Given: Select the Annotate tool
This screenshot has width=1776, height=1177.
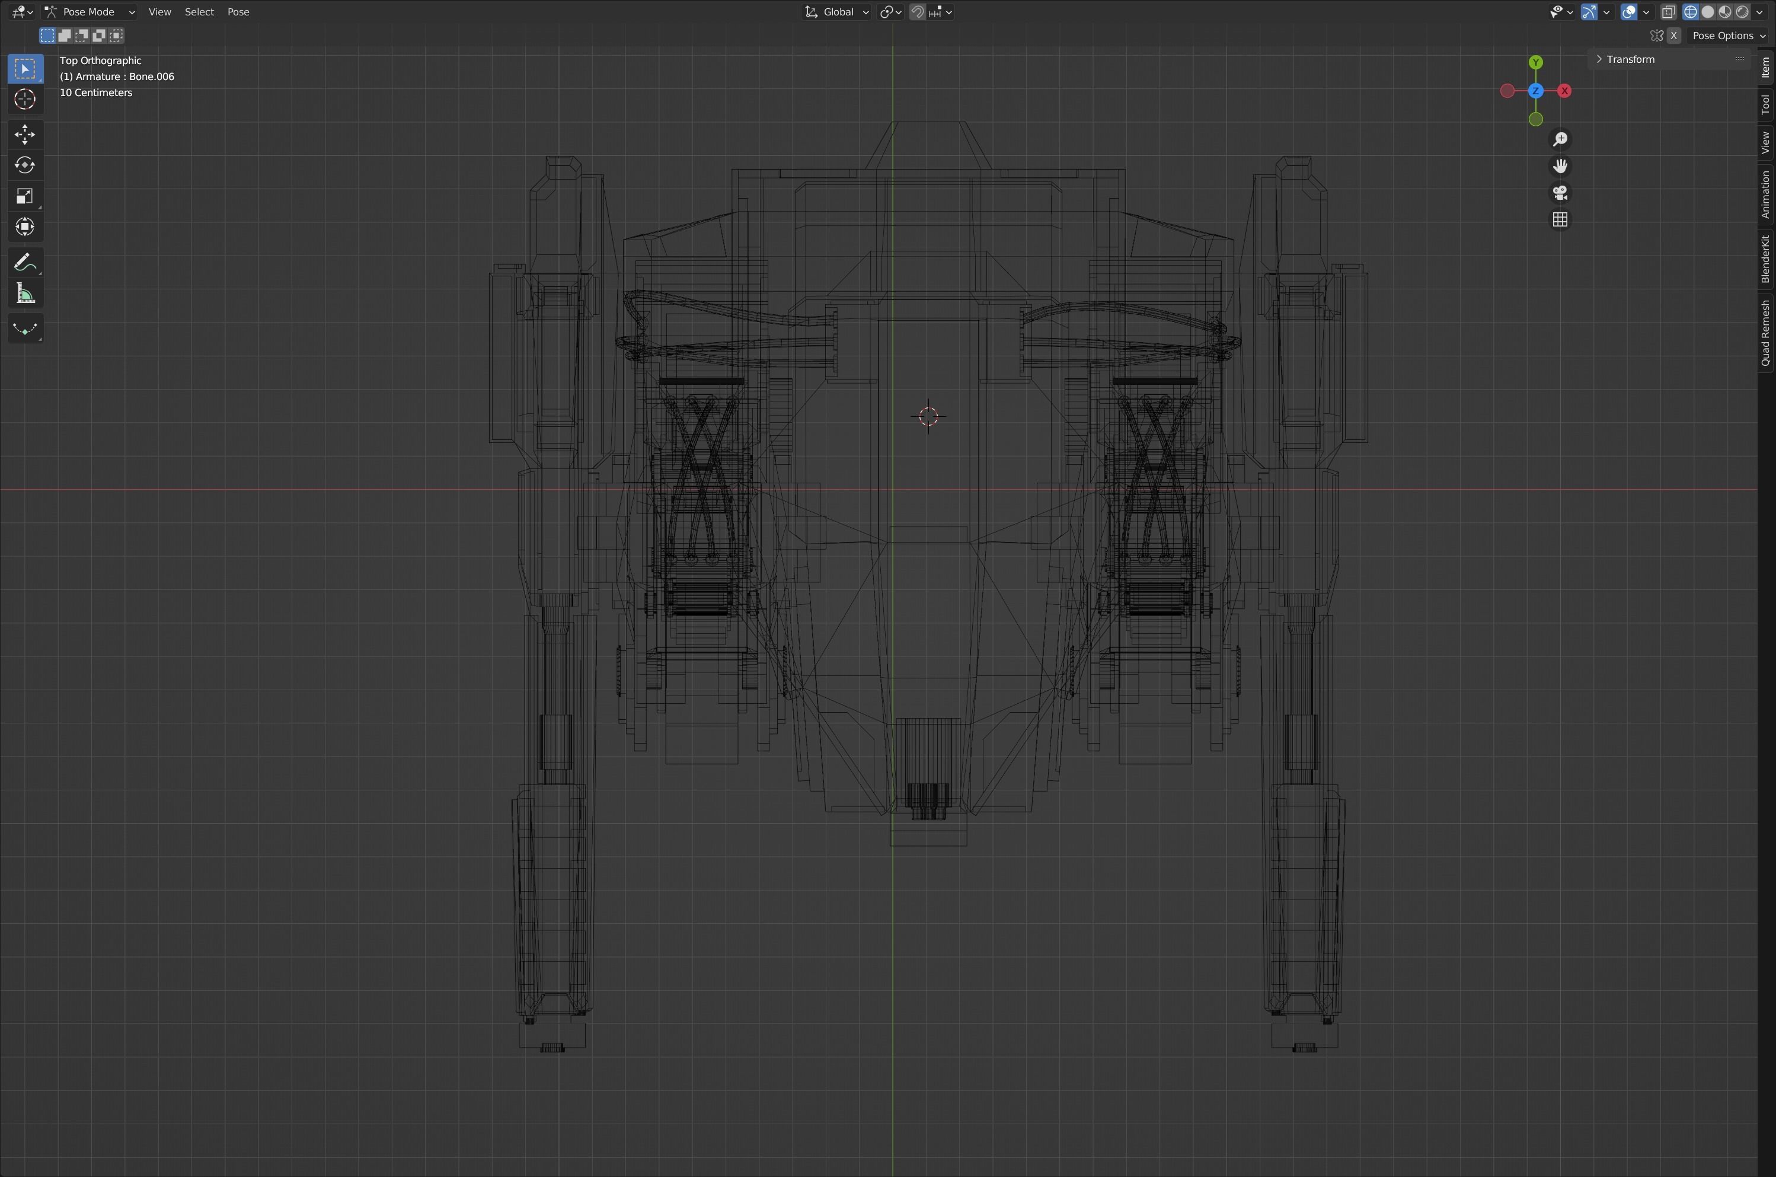Looking at the screenshot, I should [25, 263].
